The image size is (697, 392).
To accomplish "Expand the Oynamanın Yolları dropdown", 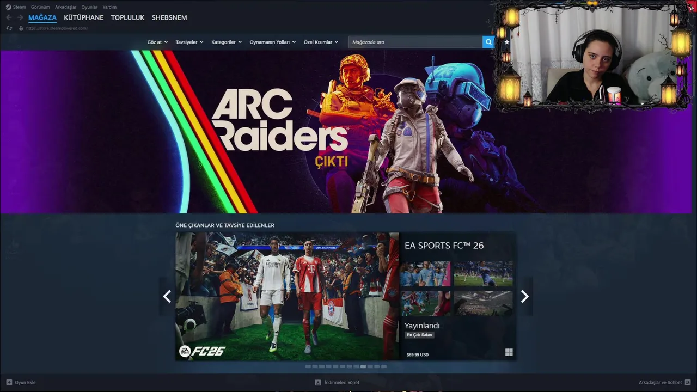I will [273, 42].
